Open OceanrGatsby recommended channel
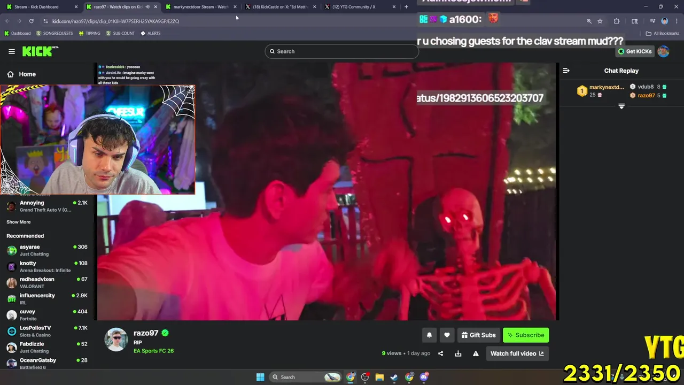The image size is (684, 385). 47,364
